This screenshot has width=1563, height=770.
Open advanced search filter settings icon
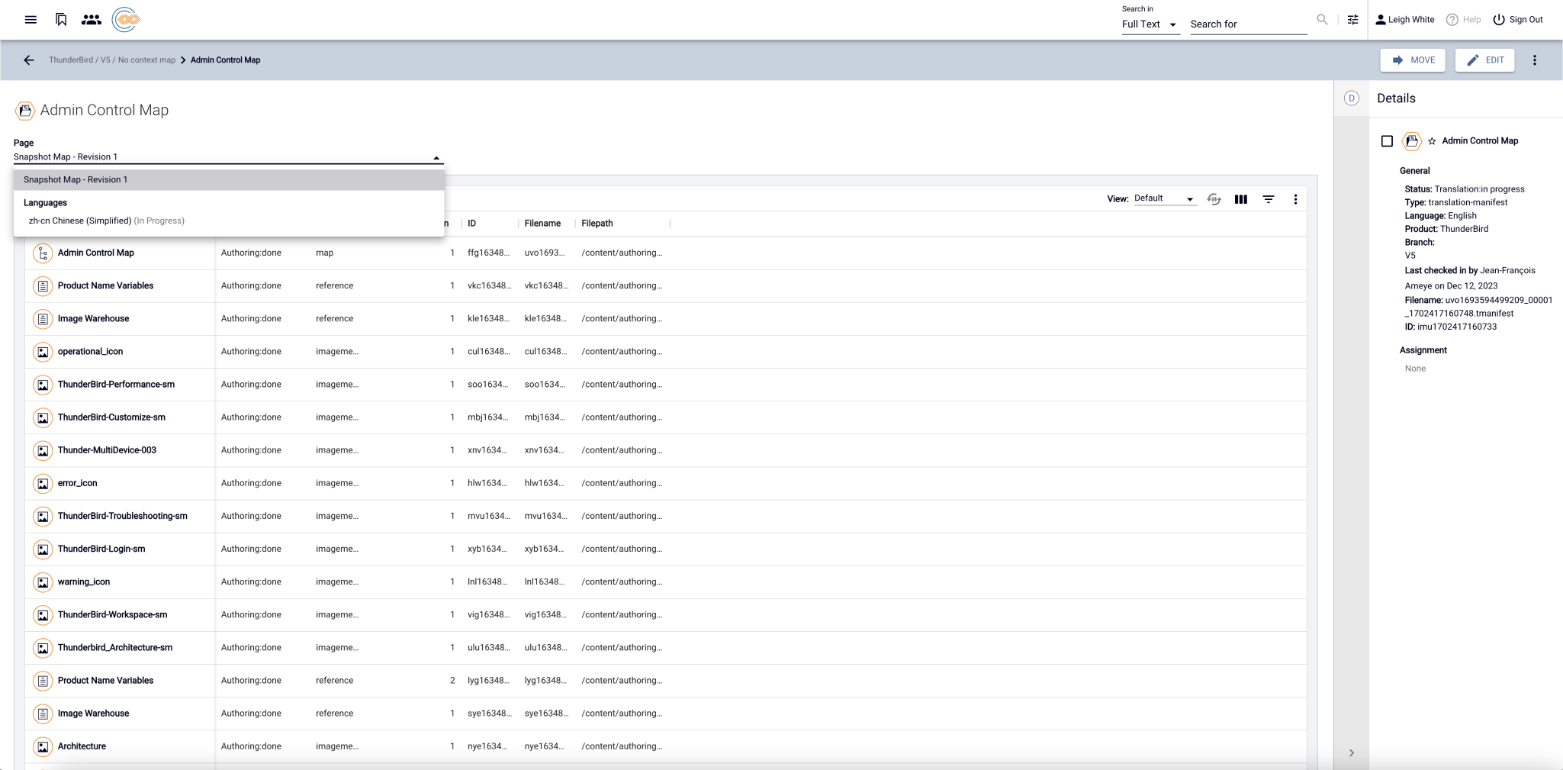1352,20
